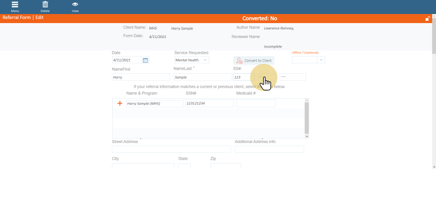Viewport: 436px width, 200px height.
Task: Open the Offline optional dropdown
Action: click(321, 60)
